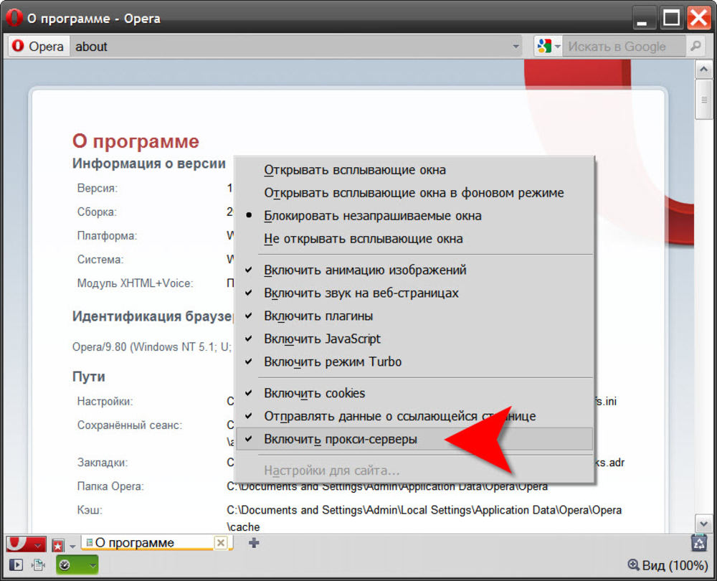Click the Система: label

point(100,260)
